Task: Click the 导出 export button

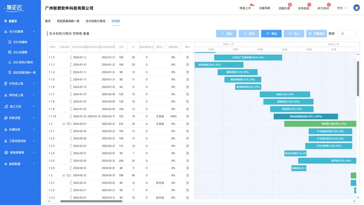Action: (271, 34)
